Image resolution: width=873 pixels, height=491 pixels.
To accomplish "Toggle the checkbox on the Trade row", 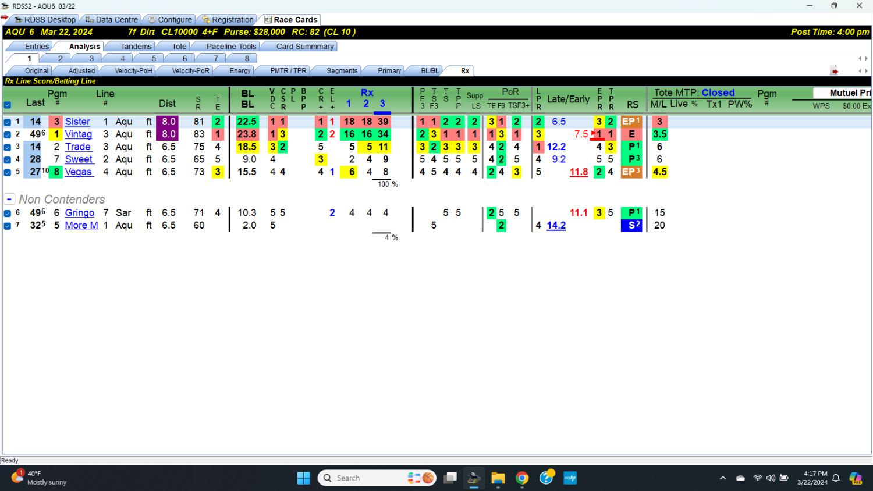I will click(8, 147).
